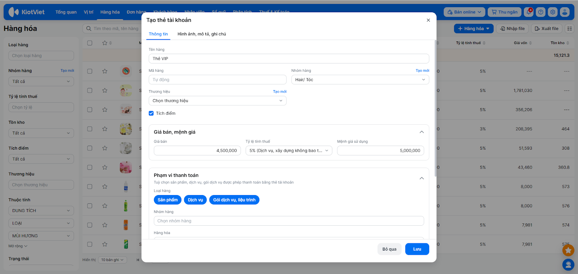Click the star icon in the table header
578x274 pixels.
pyautogui.click(x=105, y=43)
